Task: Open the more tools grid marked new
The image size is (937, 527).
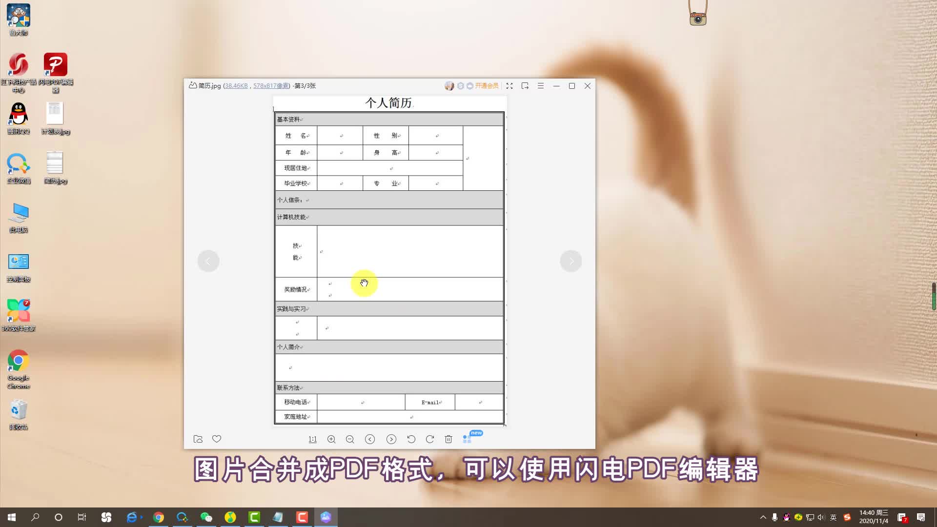Action: click(x=468, y=439)
